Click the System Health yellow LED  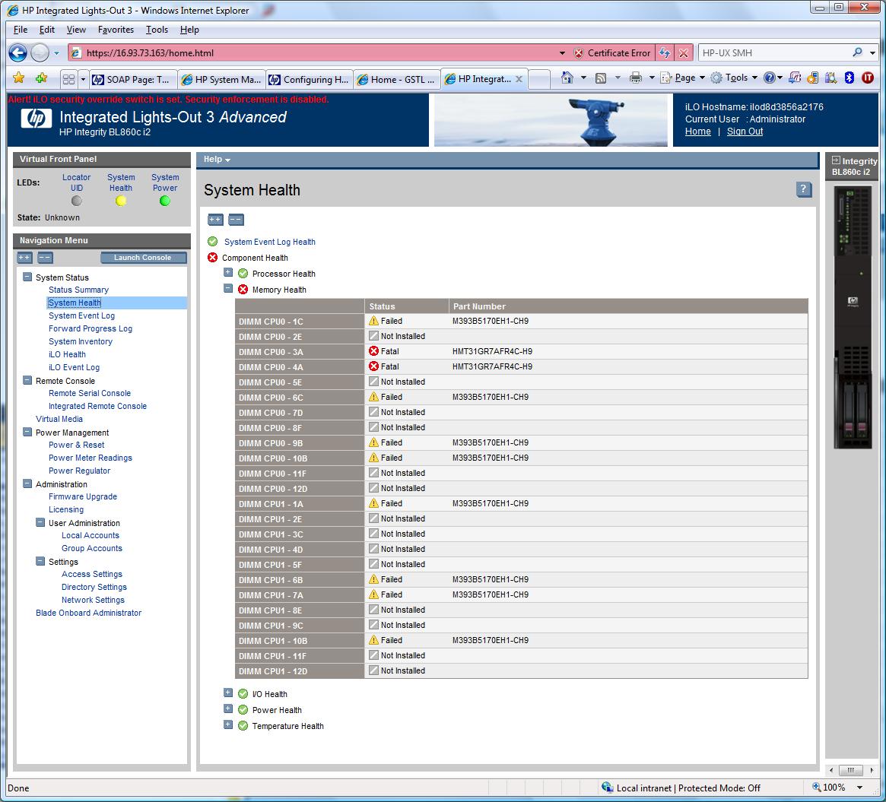pos(120,201)
